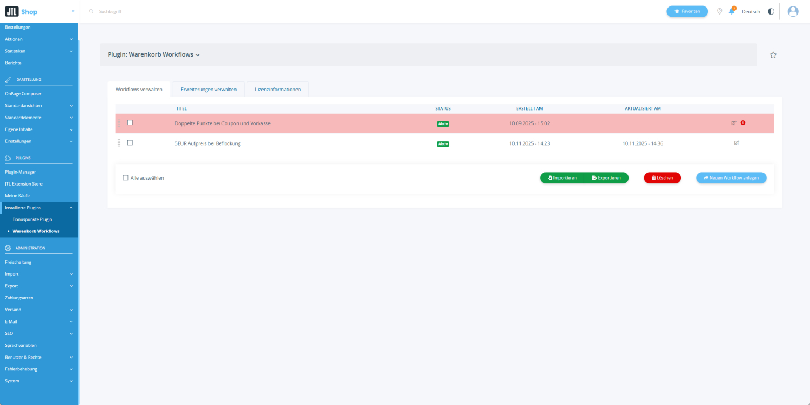Select the checkbox for 5EUR Aufpreis workflow
The image size is (810, 405).
pos(130,143)
